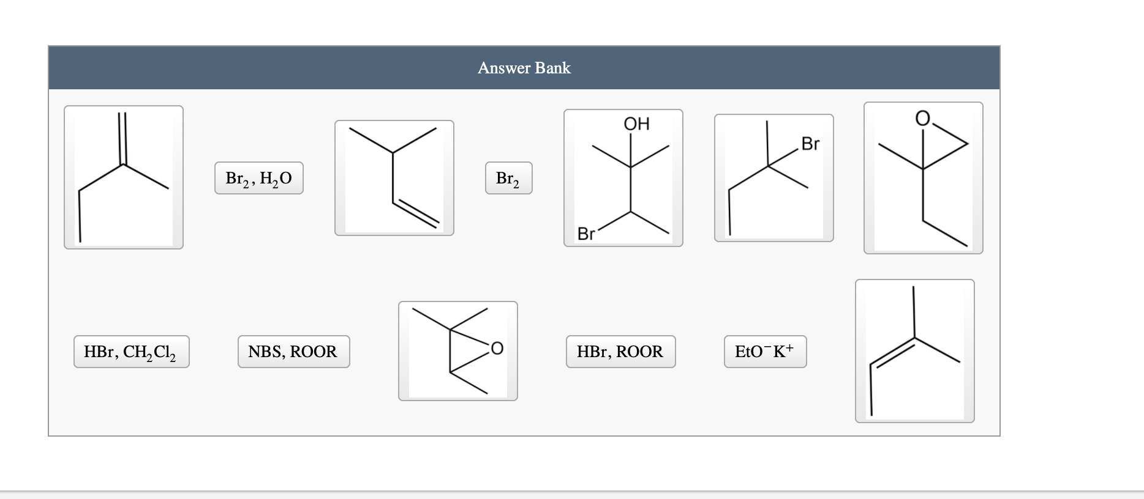Click the OH label on the bromohydrin structure
The width and height of the screenshot is (1144, 499).
pos(636,124)
